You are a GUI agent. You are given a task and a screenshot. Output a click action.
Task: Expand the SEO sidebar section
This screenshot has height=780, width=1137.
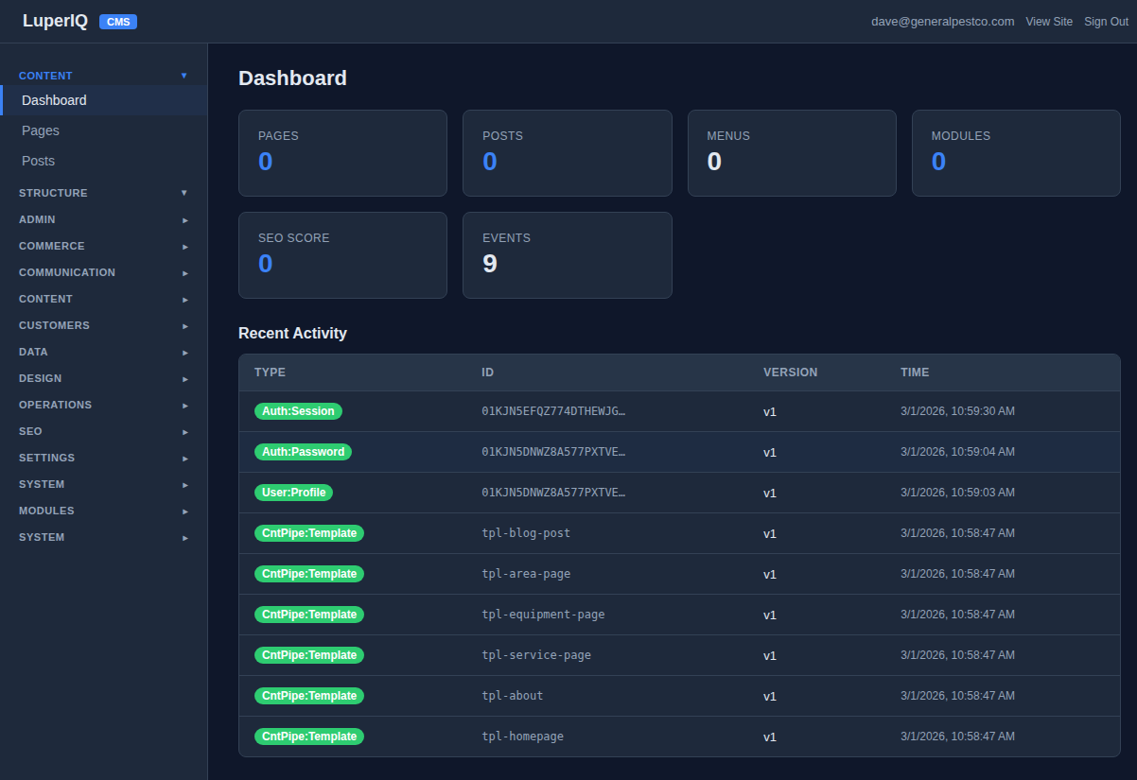click(x=102, y=431)
